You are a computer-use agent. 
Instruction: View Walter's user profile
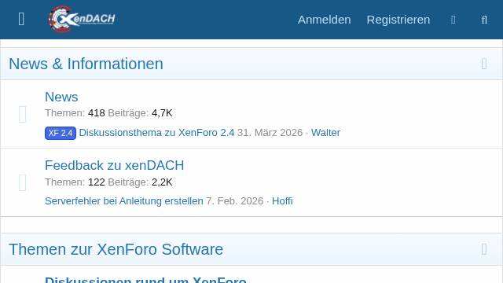[x=325, y=133]
